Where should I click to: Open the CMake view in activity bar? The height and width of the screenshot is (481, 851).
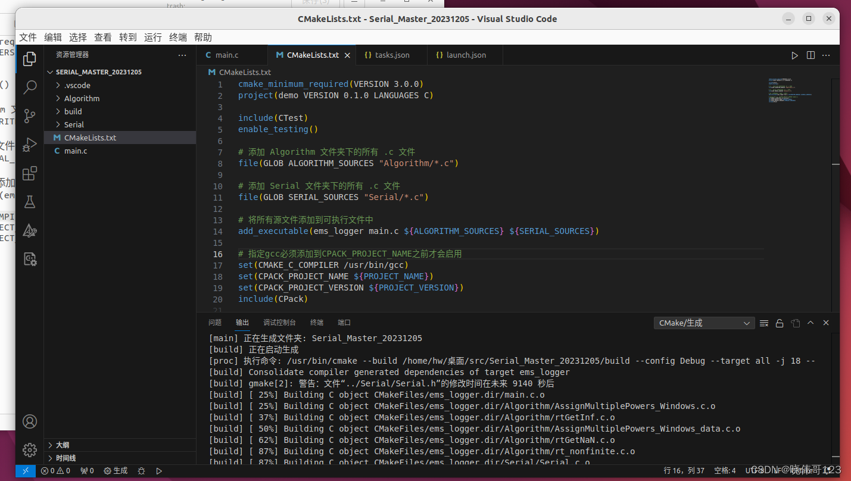30,230
